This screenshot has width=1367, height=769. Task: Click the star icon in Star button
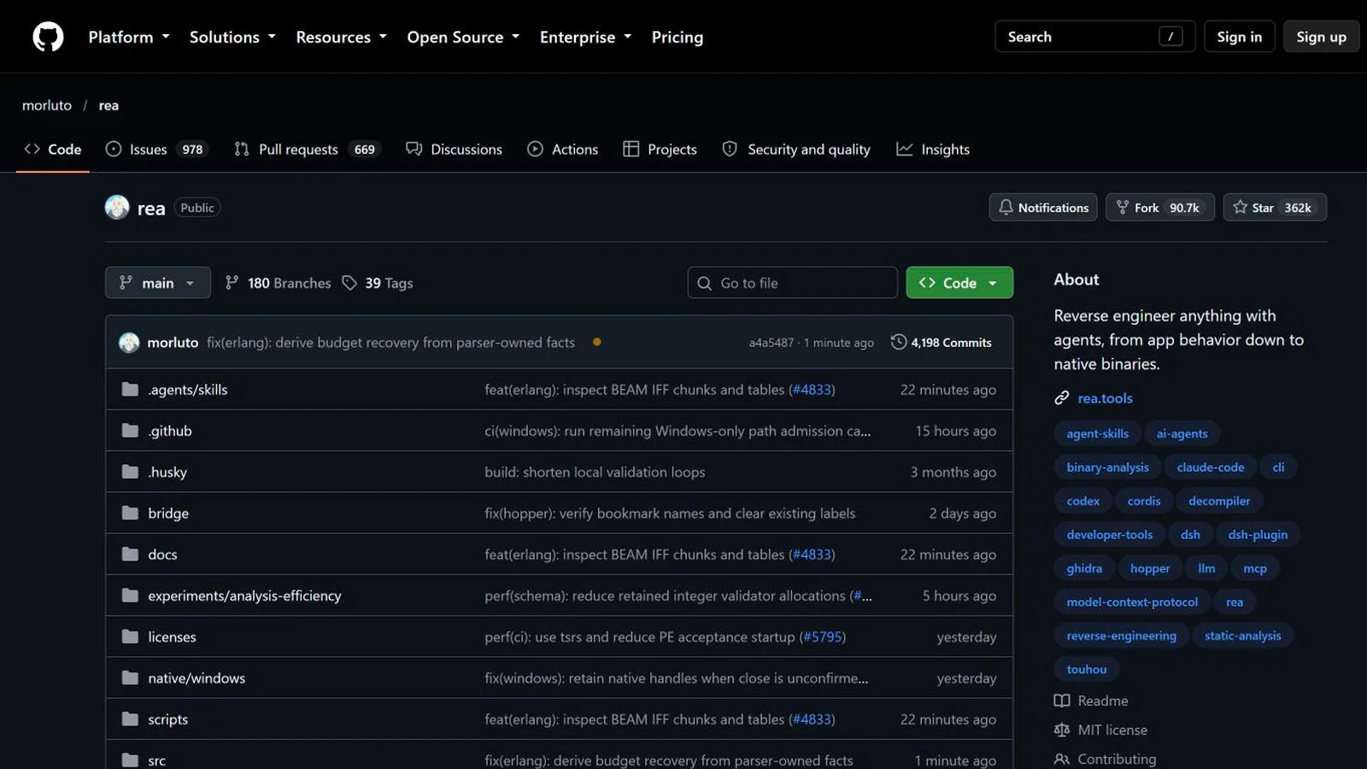[x=1240, y=208]
